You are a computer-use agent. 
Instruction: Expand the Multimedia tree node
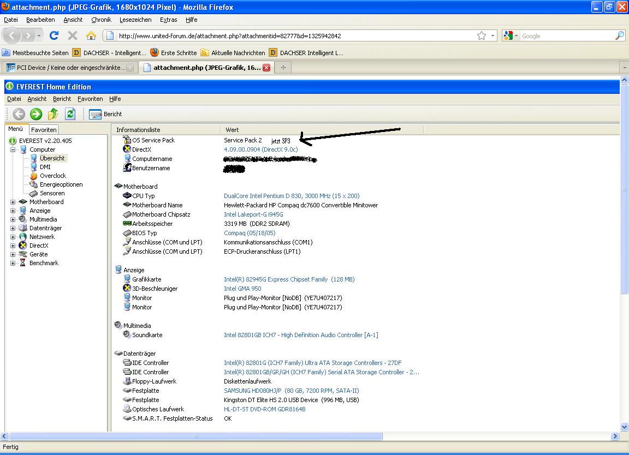pyautogui.click(x=13, y=220)
